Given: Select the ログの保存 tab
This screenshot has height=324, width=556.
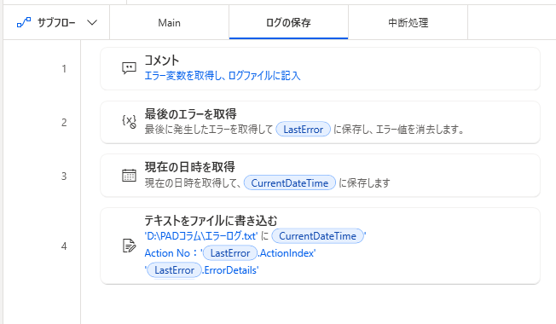Looking at the screenshot, I should point(288,23).
